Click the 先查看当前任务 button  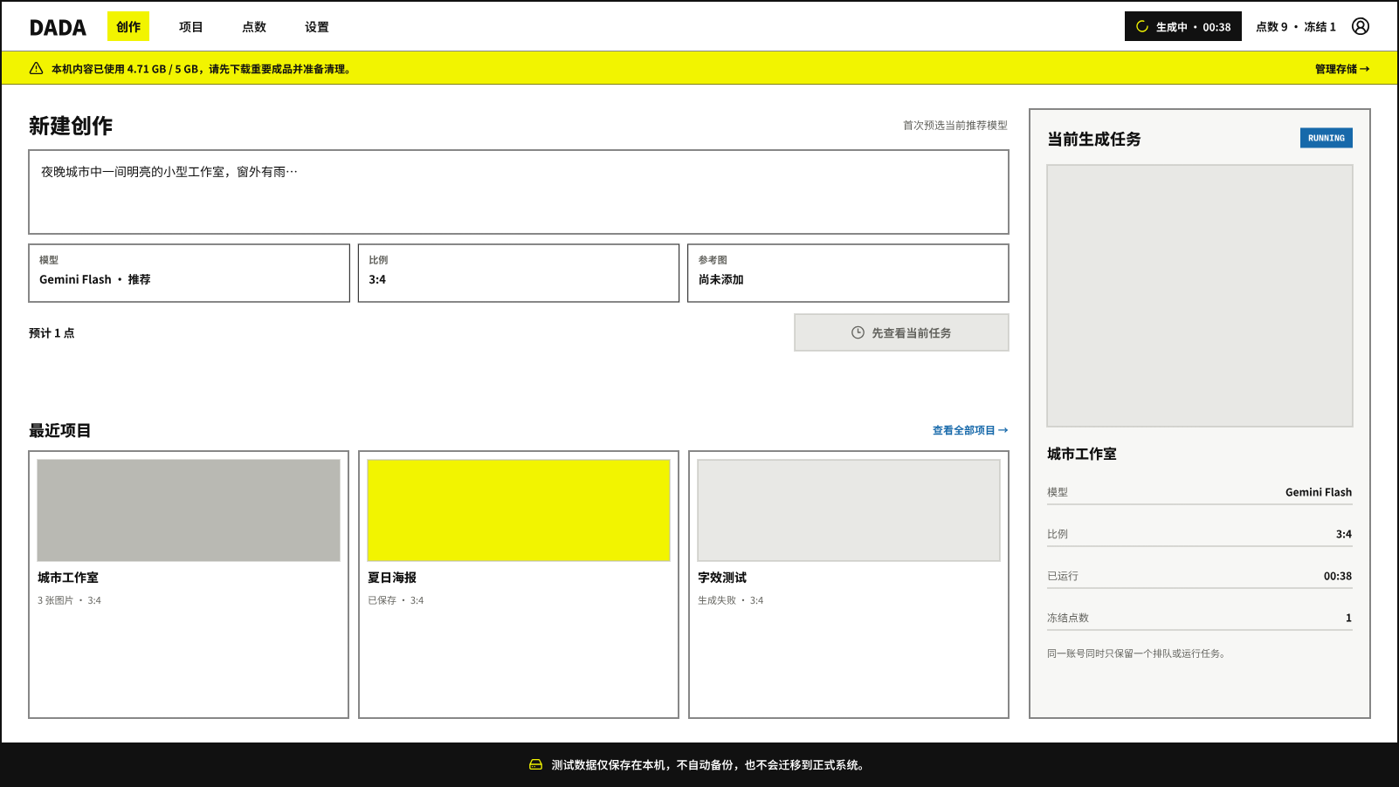coord(901,332)
